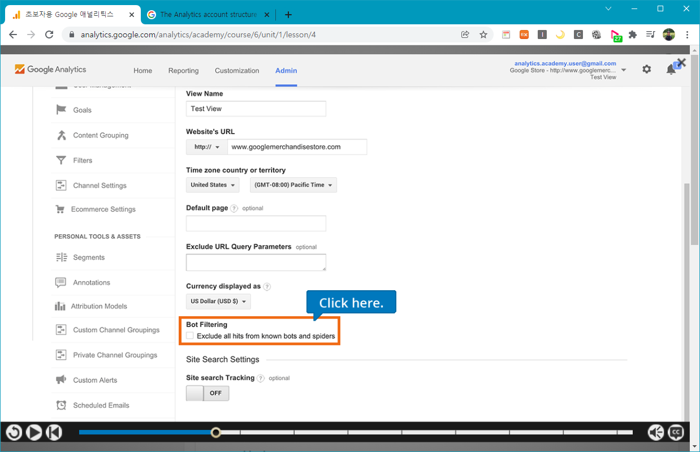
Task: Toggle Site search Tracking switch
Action: tap(208, 393)
